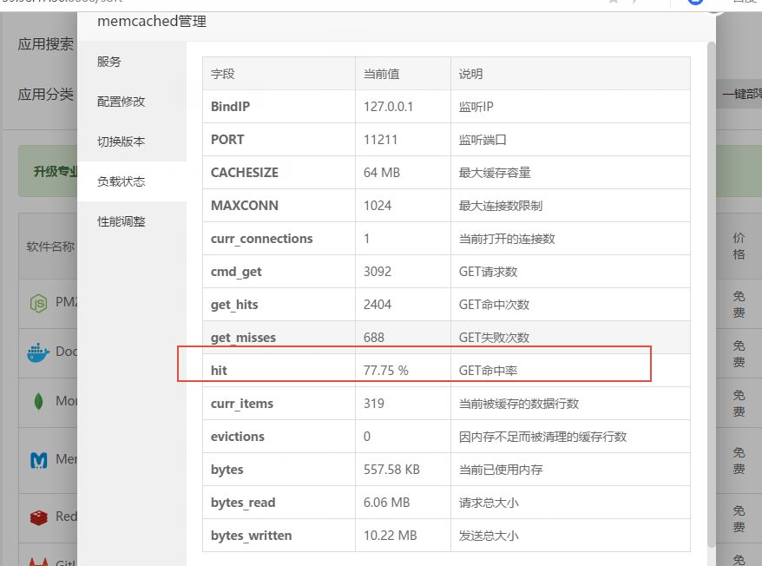Image resolution: width=762 pixels, height=566 pixels.
Task: Select the highlighted hit rate row
Action: pos(412,370)
